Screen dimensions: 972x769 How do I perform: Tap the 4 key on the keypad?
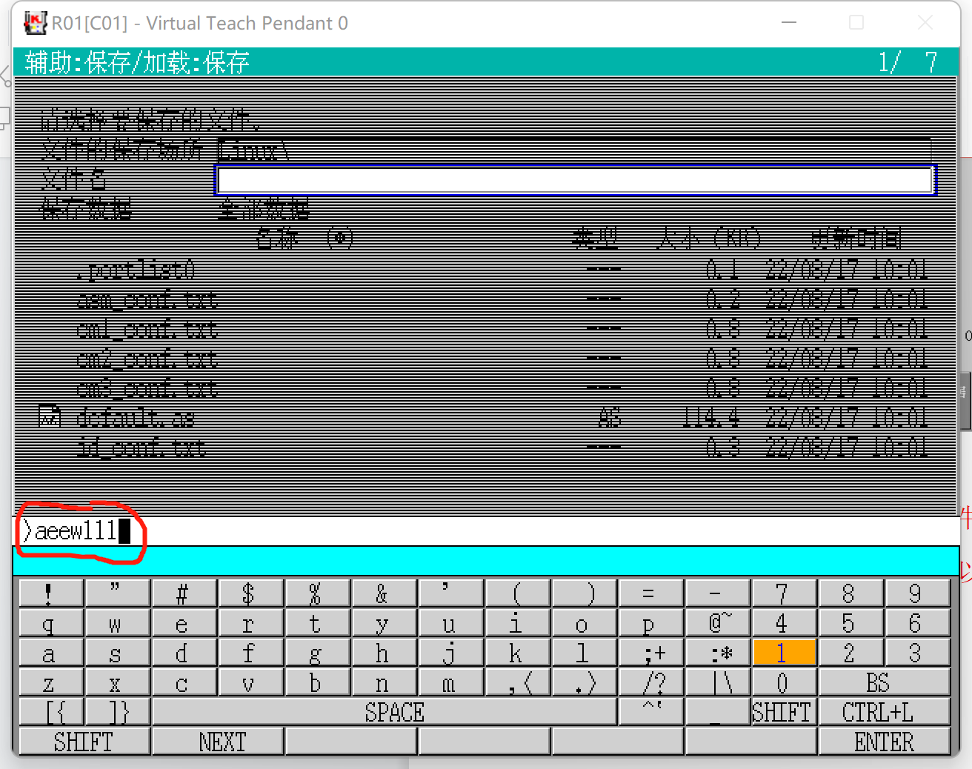point(784,623)
